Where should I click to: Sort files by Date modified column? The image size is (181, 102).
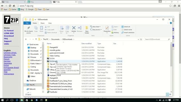pos(87,44)
